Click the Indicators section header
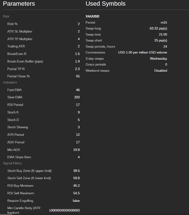 point(10,82)
